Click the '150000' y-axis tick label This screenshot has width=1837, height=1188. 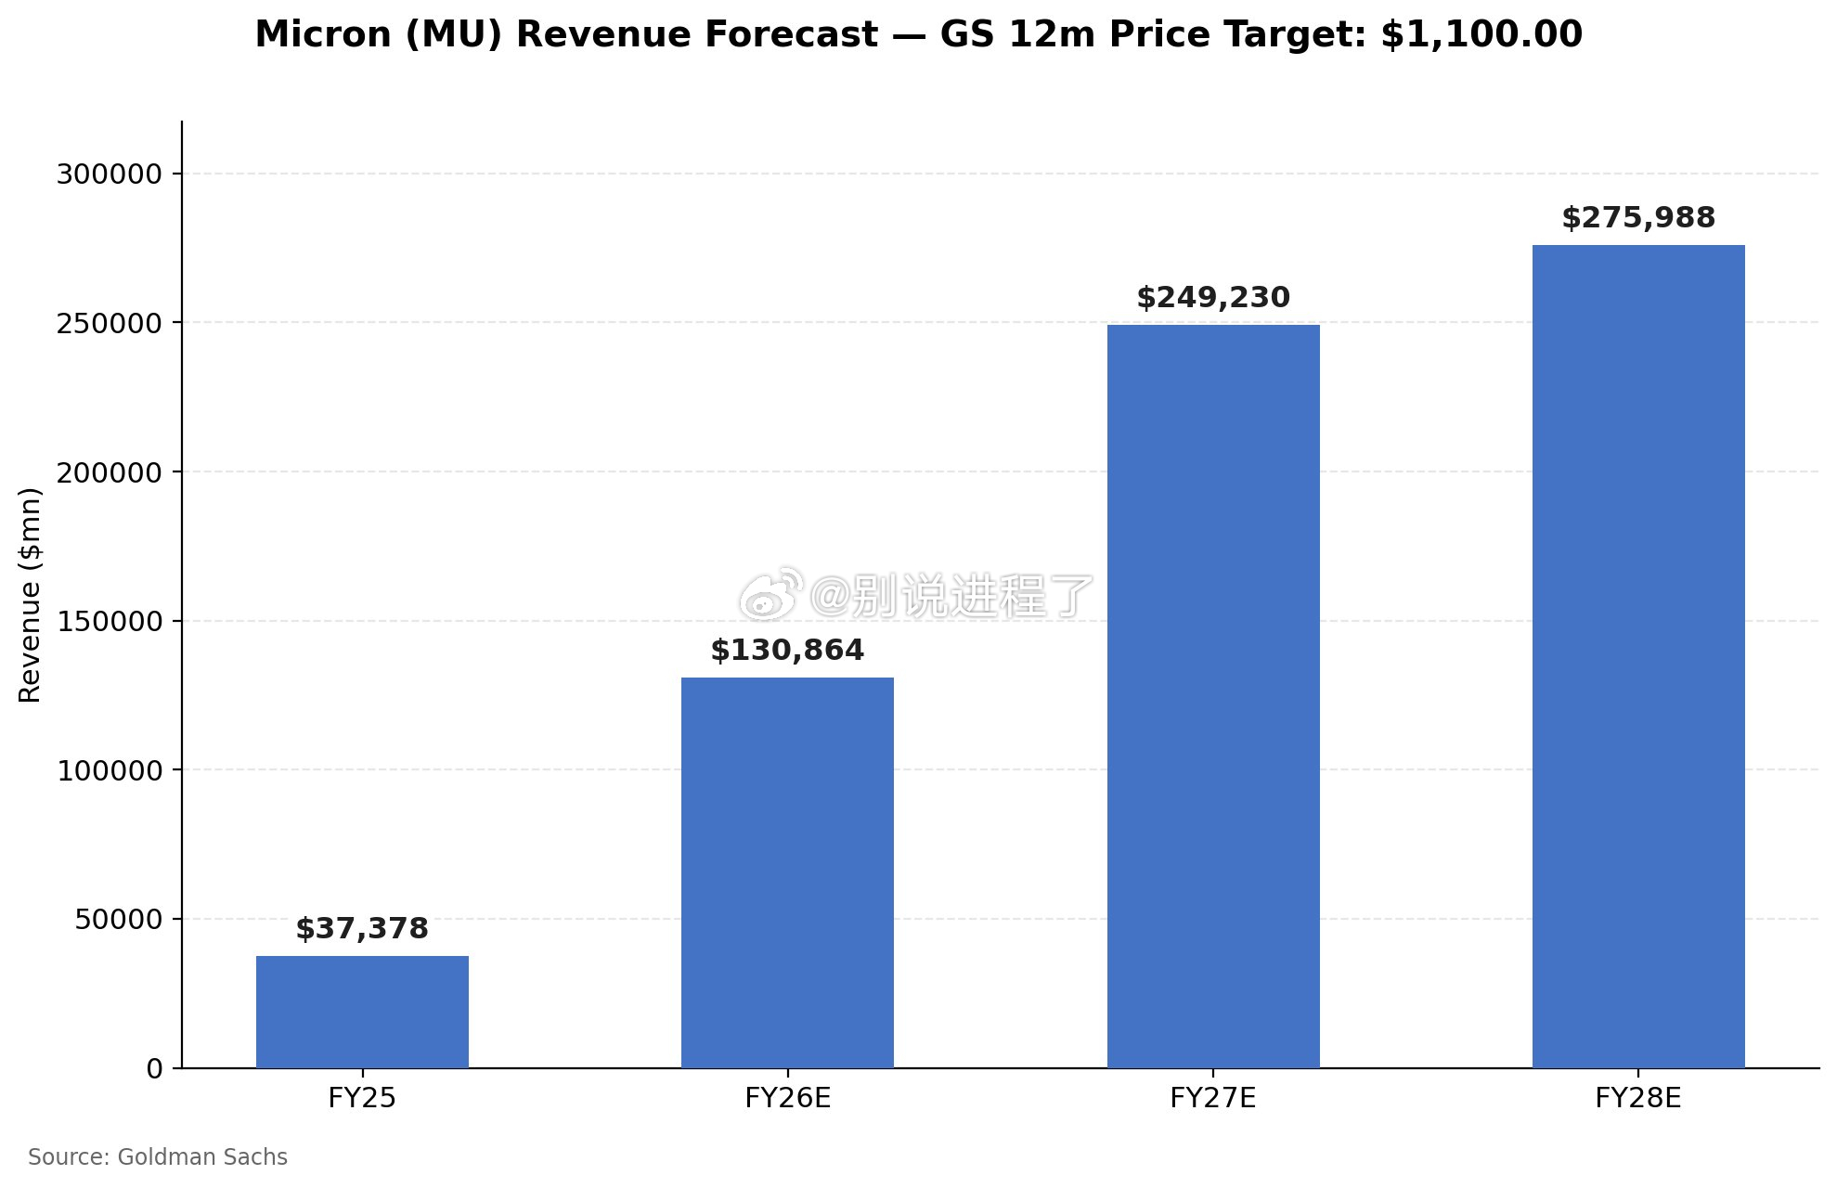click(110, 622)
